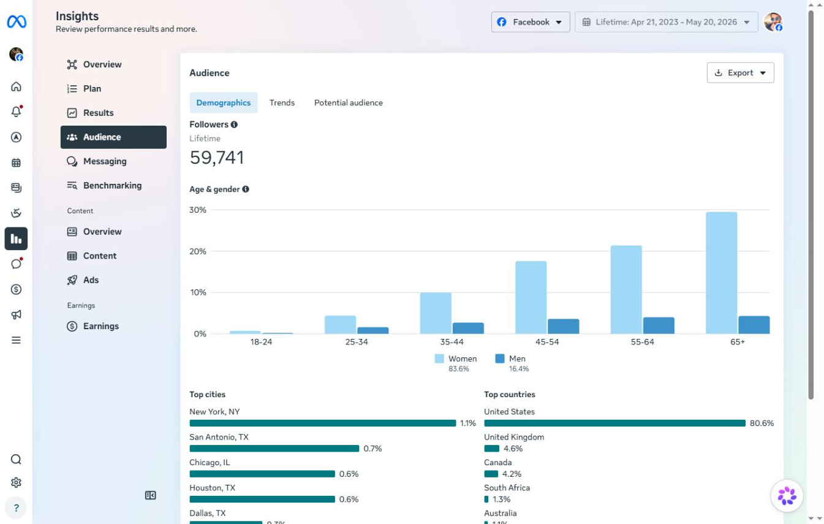This screenshot has width=824, height=524.
Task: Switch to the Trends tab
Action: 282,102
